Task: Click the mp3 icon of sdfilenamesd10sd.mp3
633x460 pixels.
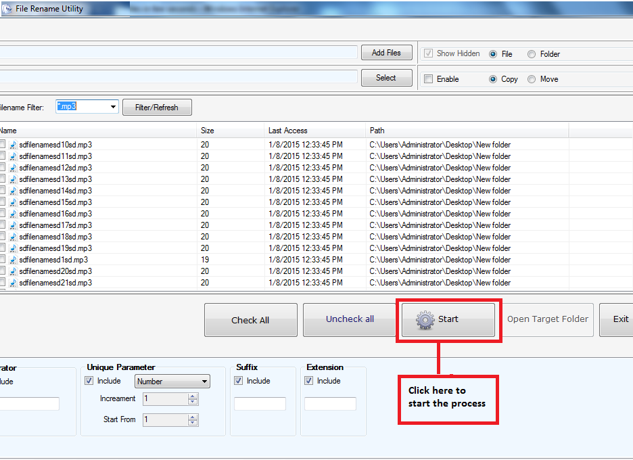Action: tap(14, 145)
